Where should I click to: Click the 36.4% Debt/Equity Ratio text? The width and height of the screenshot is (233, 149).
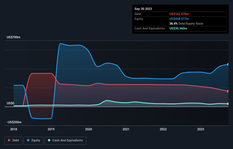click(186, 24)
